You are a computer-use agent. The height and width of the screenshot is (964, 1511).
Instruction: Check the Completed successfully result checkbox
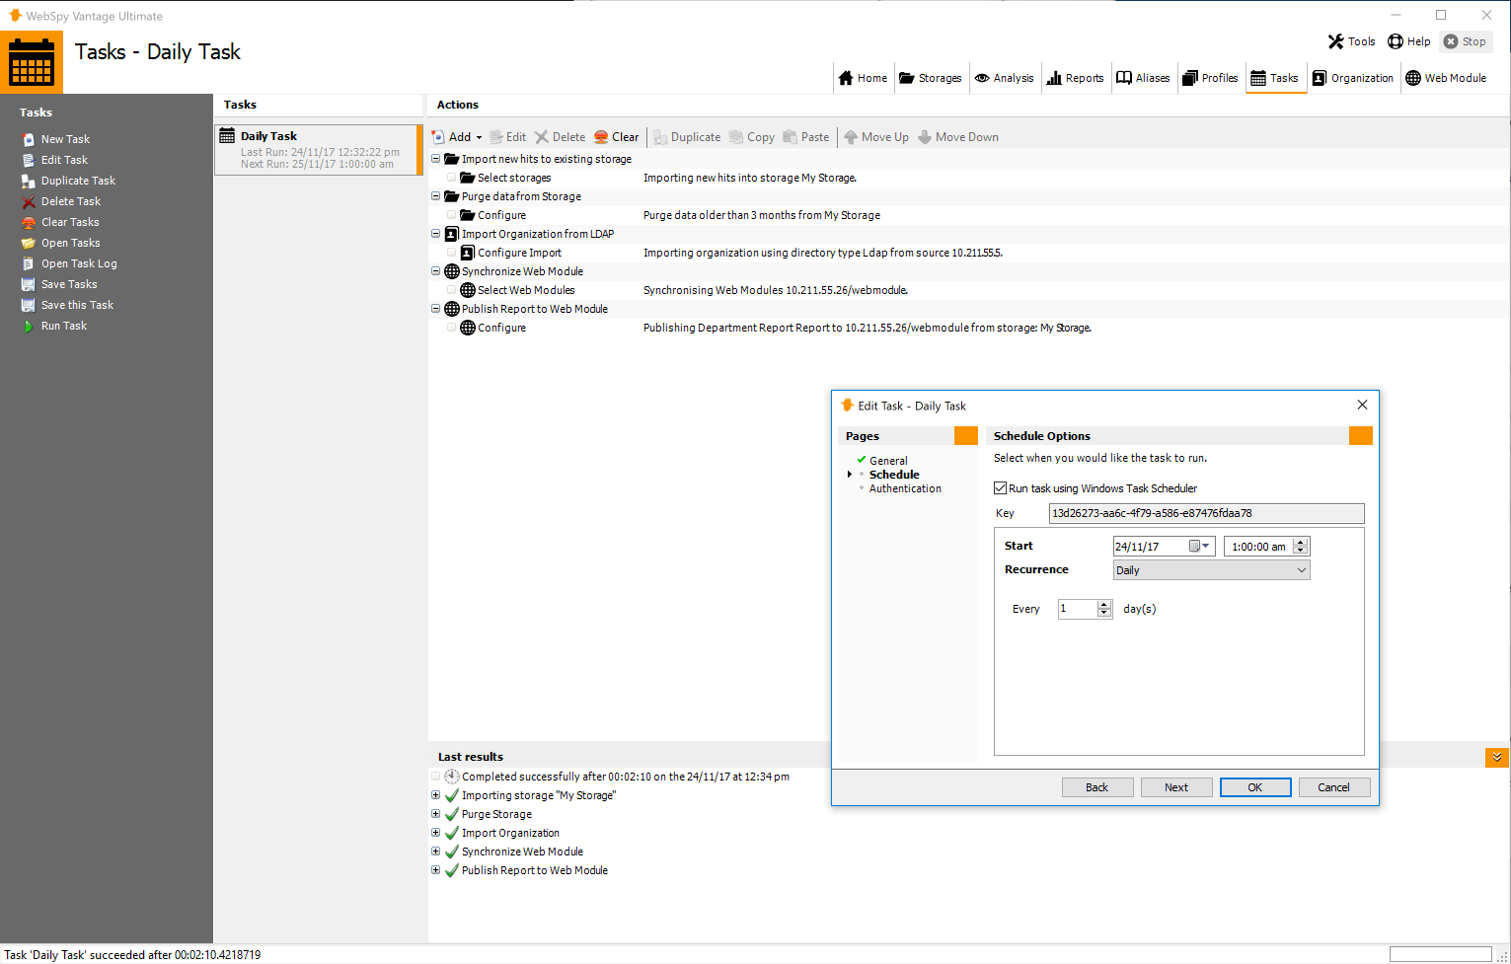(435, 776)
